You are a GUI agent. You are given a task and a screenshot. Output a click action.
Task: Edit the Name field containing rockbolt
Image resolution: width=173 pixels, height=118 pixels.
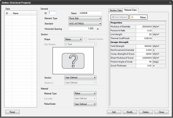90,13
